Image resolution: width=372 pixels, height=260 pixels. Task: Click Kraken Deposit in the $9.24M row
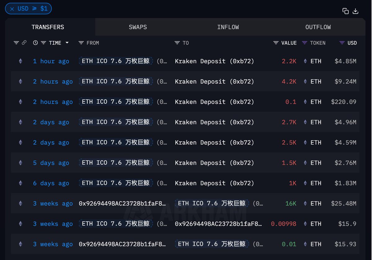[215, 81]
